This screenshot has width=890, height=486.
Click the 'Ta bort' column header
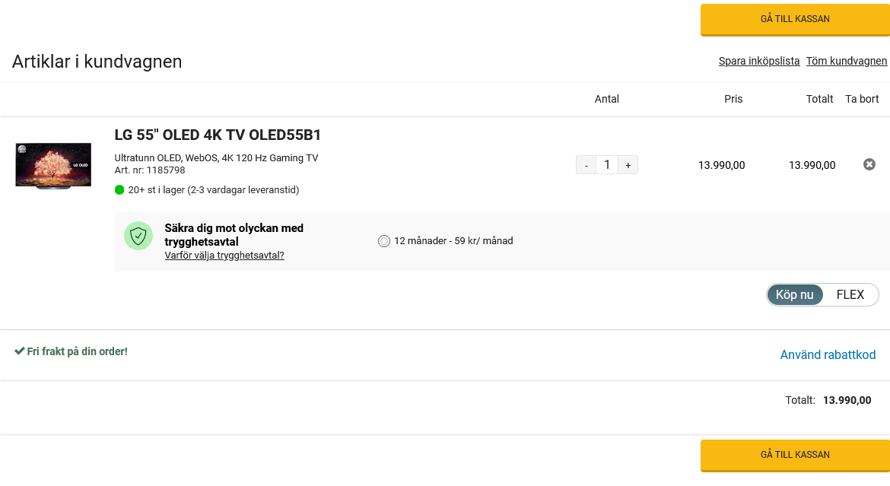coord(862,99)
